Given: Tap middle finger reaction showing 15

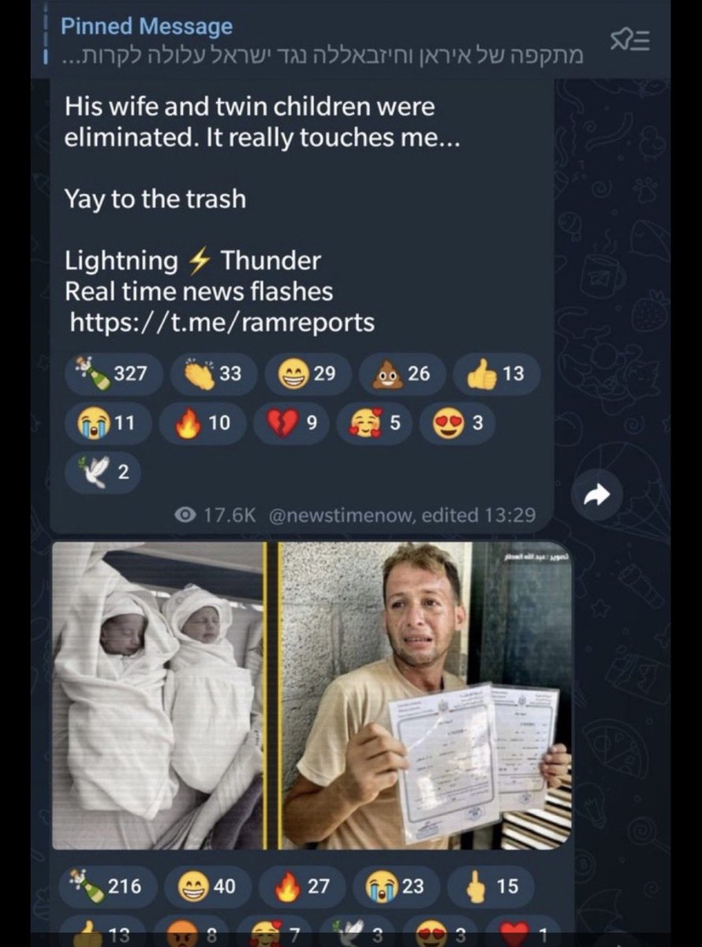Looking at the screenshot, I should tap(494, 885).
